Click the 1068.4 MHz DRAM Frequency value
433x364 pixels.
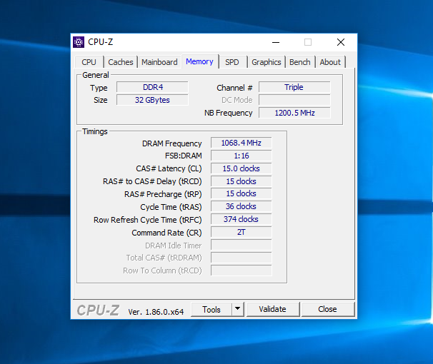coord(242,143)
